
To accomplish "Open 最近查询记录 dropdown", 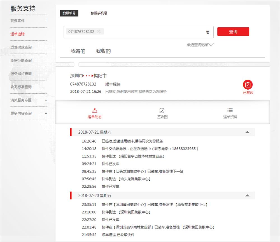I will pyautogui.click(x=200, y=45).
